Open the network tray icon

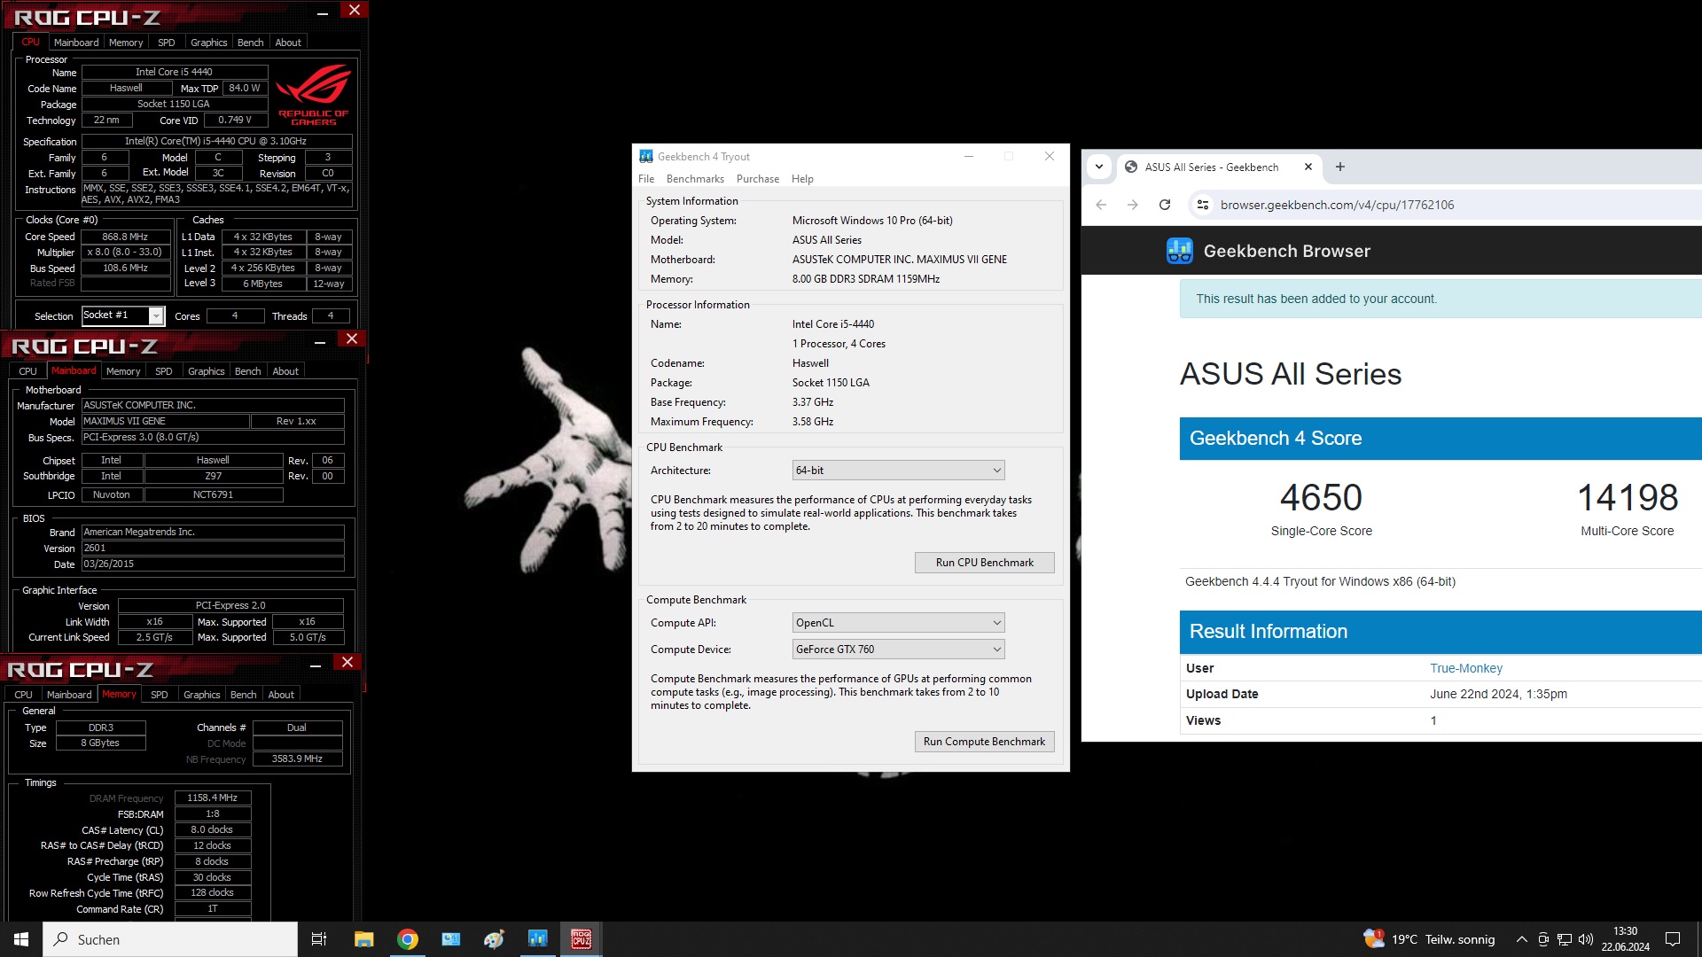pos(1565,939)
